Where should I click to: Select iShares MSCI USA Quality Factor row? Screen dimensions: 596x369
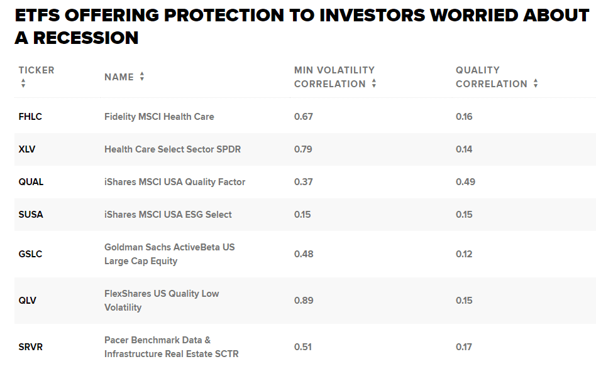(x=175, y=182)
